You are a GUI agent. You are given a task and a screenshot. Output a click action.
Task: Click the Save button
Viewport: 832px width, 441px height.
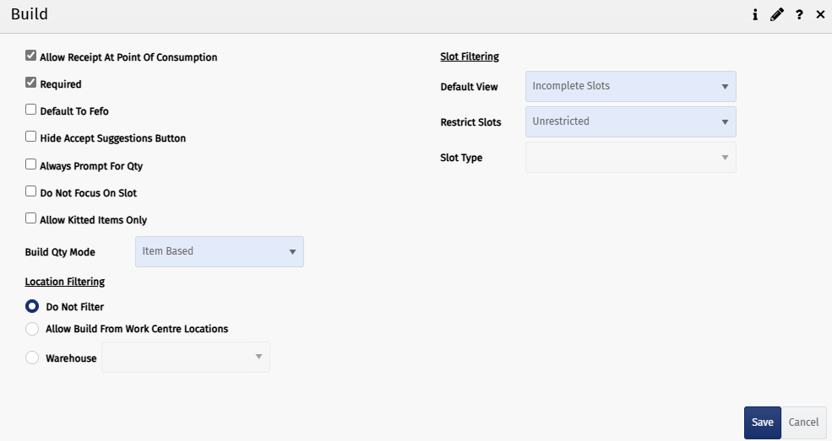point(762,422)
